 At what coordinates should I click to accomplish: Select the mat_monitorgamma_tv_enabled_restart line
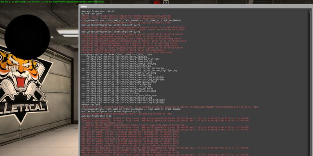point(134,41)
